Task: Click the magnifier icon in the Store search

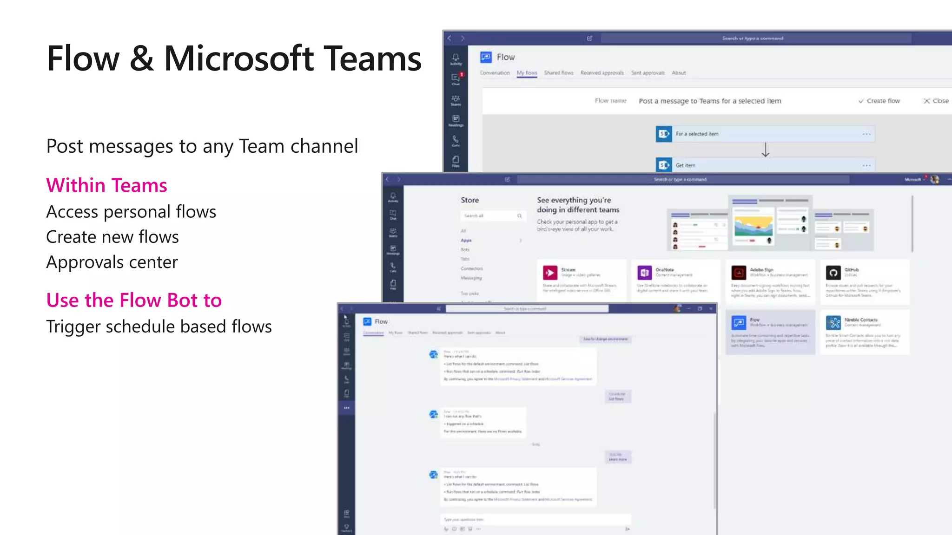Action: point(519,215)
